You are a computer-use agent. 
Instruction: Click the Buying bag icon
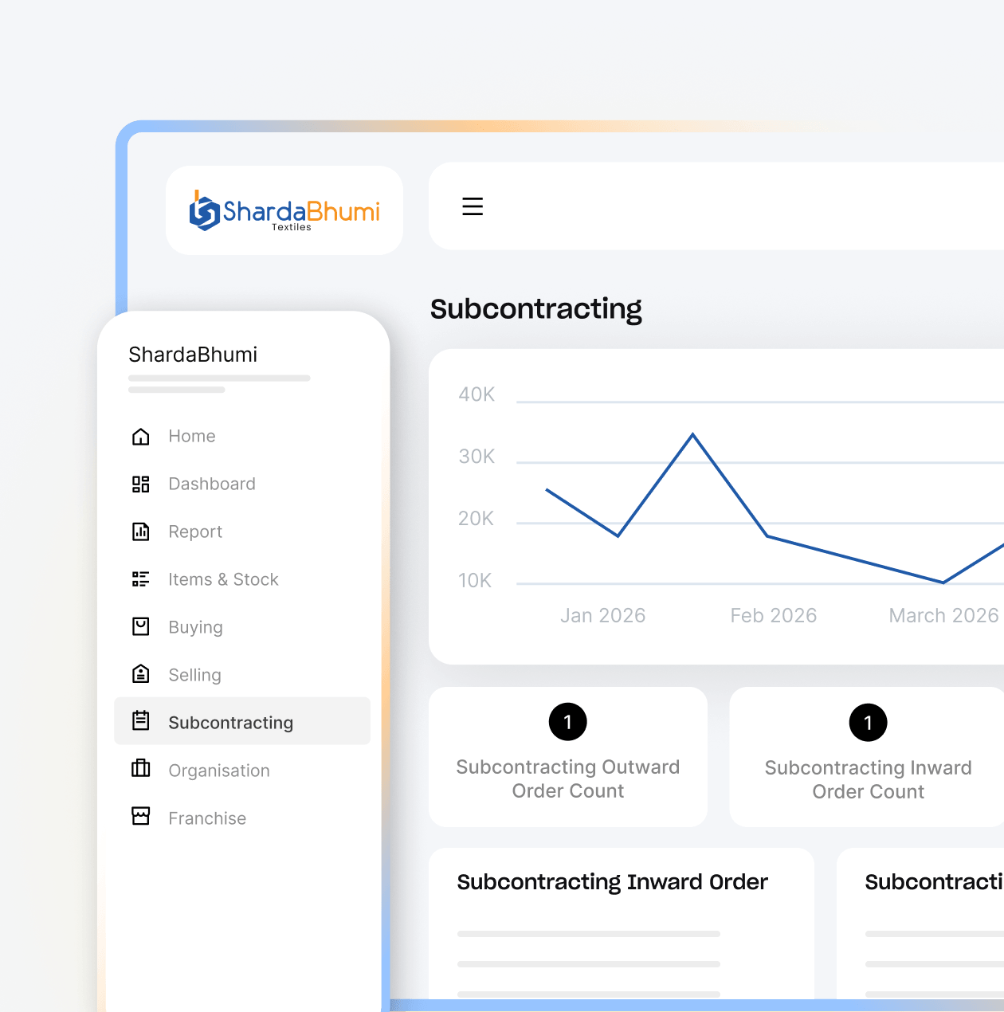141,627
